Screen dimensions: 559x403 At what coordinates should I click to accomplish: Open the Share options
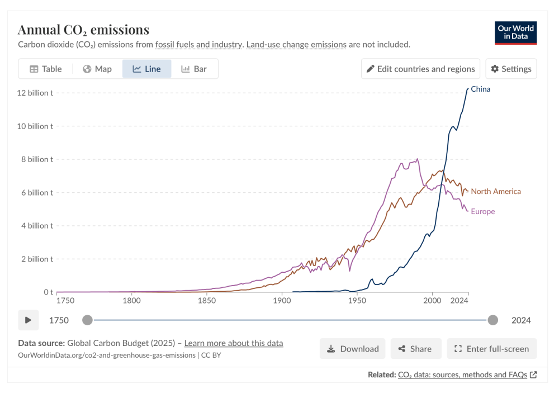pyautogui.click(x=415, y=349)
